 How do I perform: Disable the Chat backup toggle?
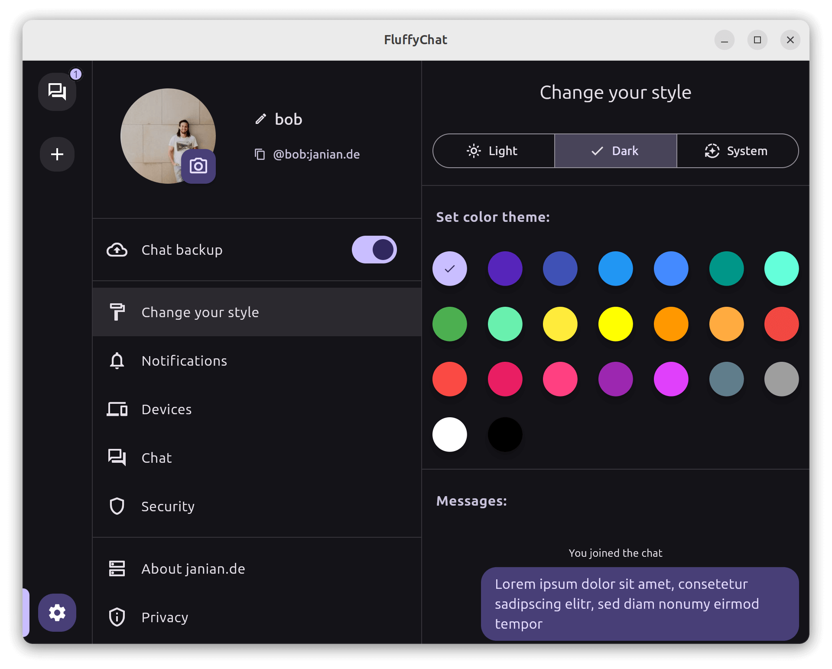coord(374,250)
